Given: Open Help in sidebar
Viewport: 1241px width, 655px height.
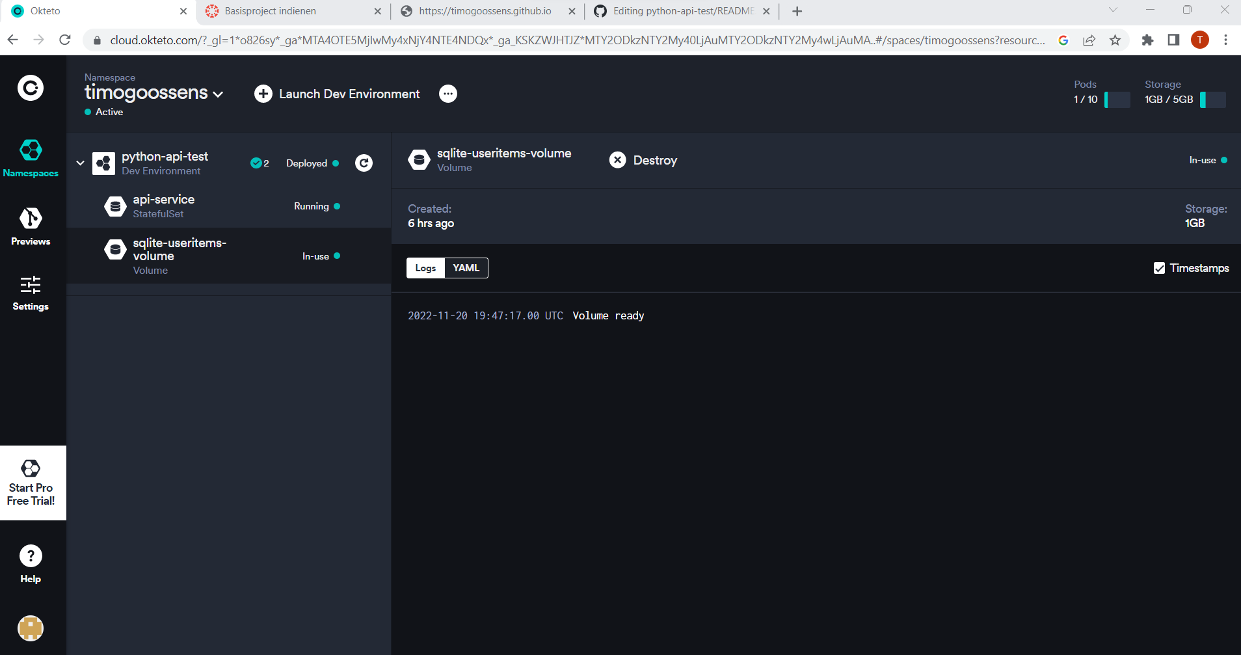Looking at the screenshot, I should click(31, 564).
